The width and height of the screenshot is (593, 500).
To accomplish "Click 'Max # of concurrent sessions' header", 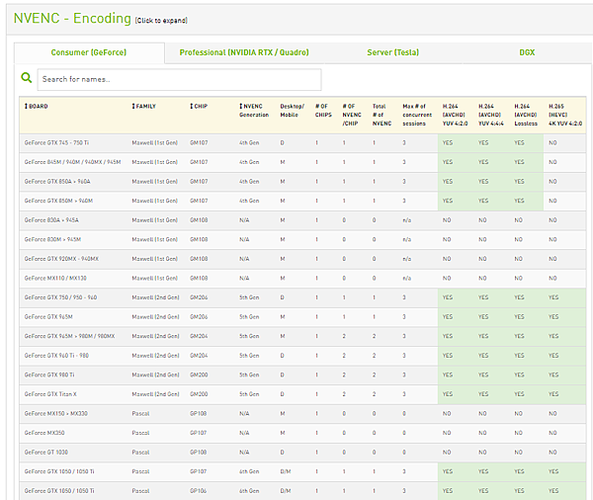I will click(417, 115).
